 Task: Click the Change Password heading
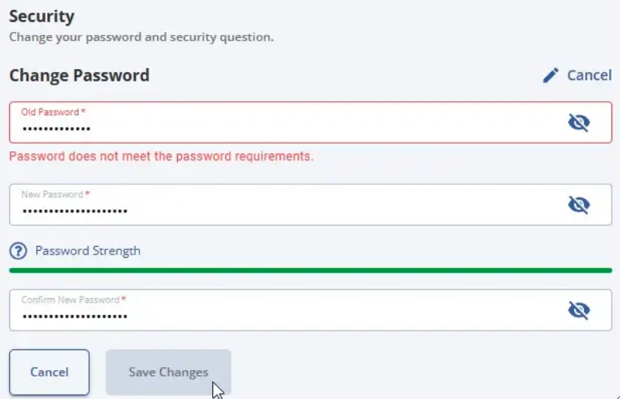point(79,75)
